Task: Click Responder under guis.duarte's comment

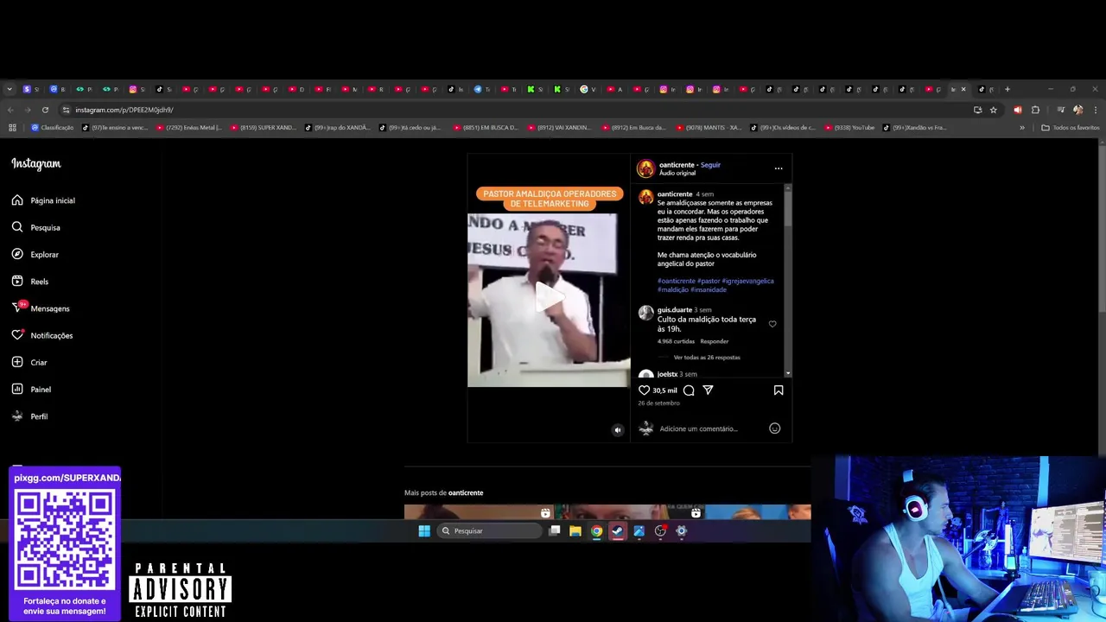Action: click(715, 341)
